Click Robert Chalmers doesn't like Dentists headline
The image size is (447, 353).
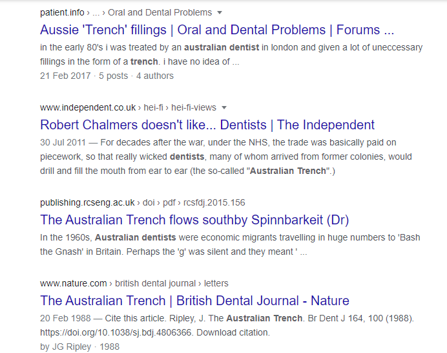click(207, 125)
